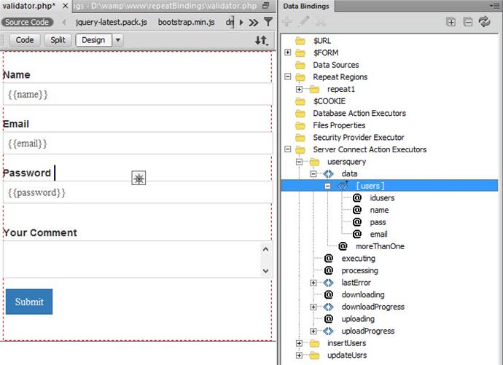
Task: Click the executing @ icon
Action: tap(329, 259)
